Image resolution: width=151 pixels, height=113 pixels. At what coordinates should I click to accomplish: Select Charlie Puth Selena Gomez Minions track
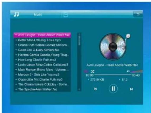tap(42, 45)
